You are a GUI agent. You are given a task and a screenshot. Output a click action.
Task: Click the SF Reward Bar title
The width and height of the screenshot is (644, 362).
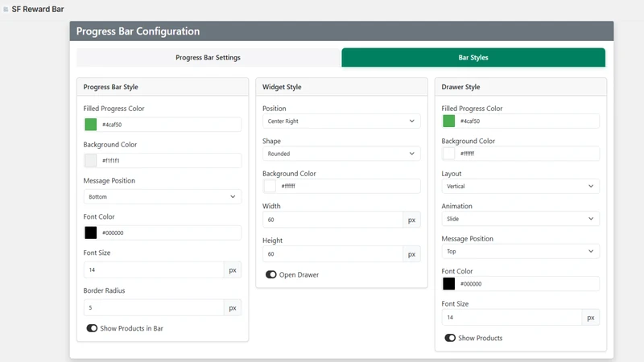click(x=38, y=9)
